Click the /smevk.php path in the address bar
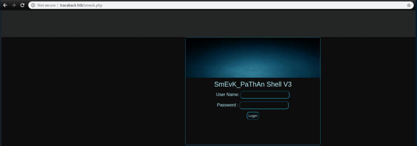 pyautogui.click(x=93, y=5)
